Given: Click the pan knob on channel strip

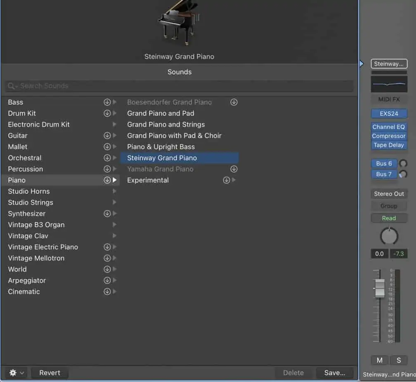Looking at the screenshot, I should point(389,236).
